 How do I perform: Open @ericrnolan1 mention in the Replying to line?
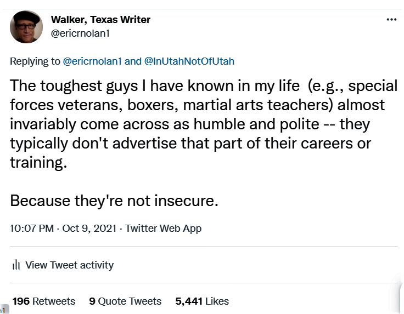(x=92, y=61)
